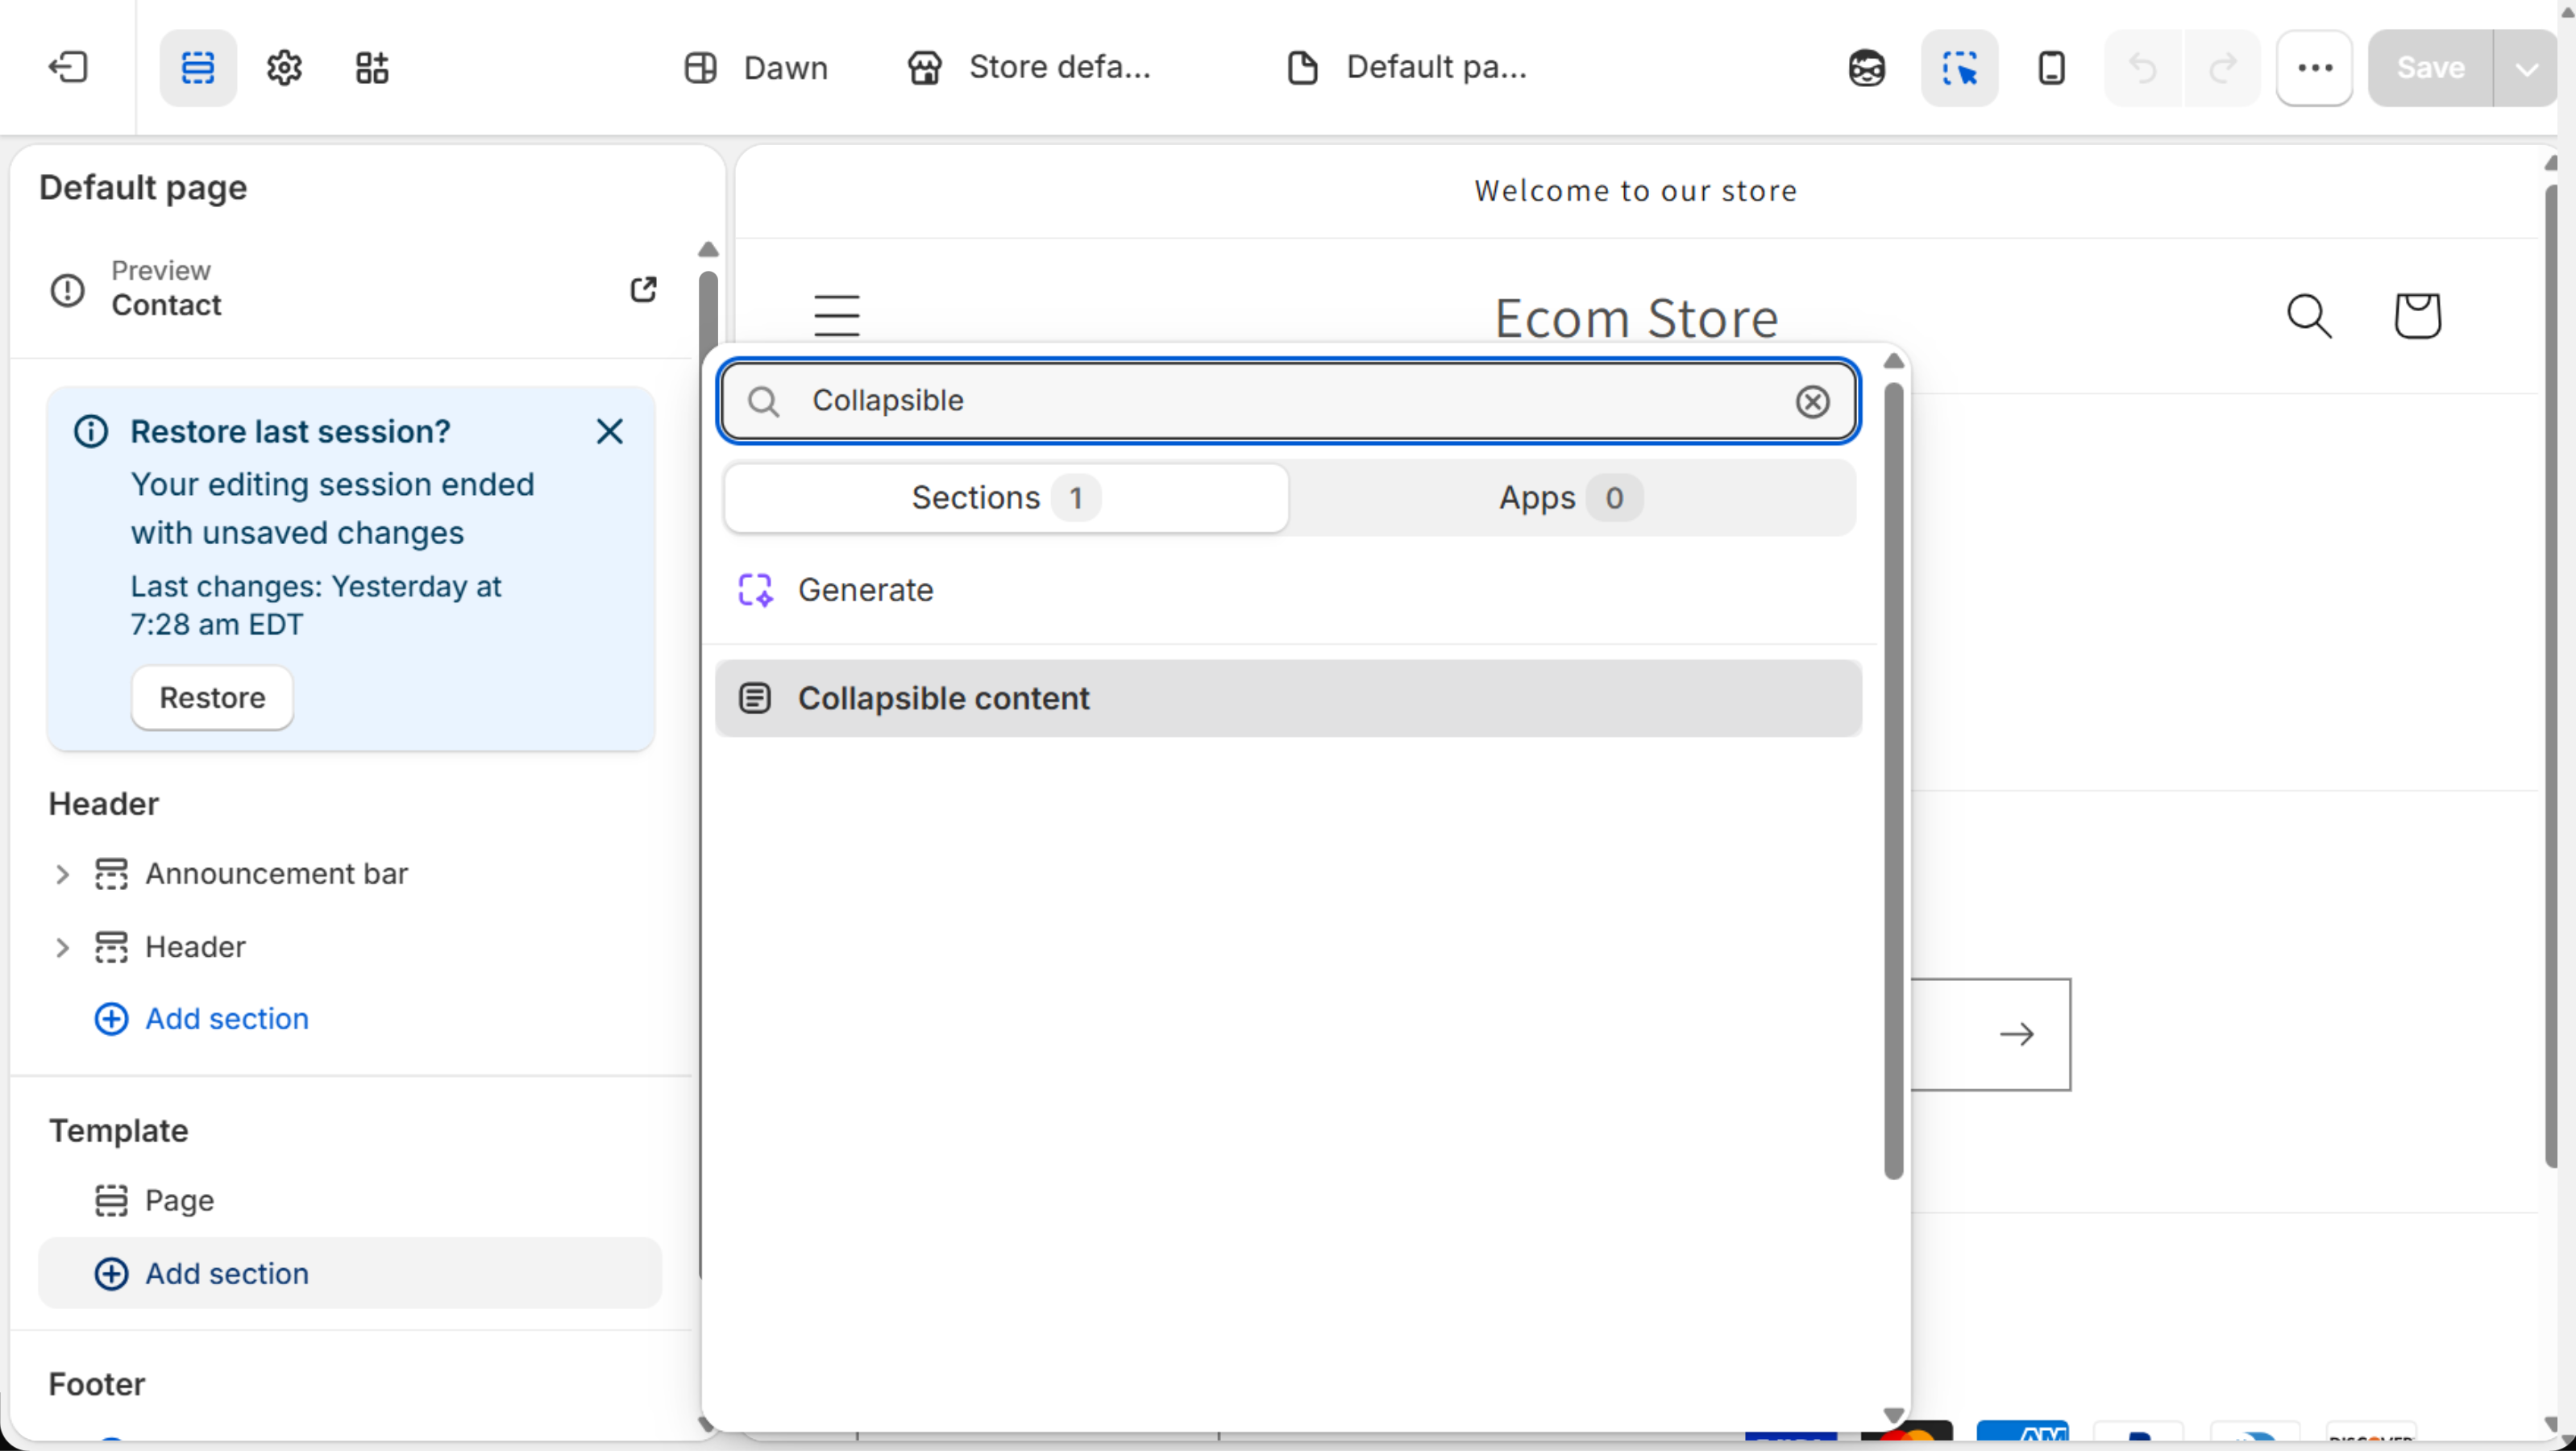Click the store search magnifier icon
The height and width of the screenshot is (1451, 2576).
click(x=2309, y=316)
